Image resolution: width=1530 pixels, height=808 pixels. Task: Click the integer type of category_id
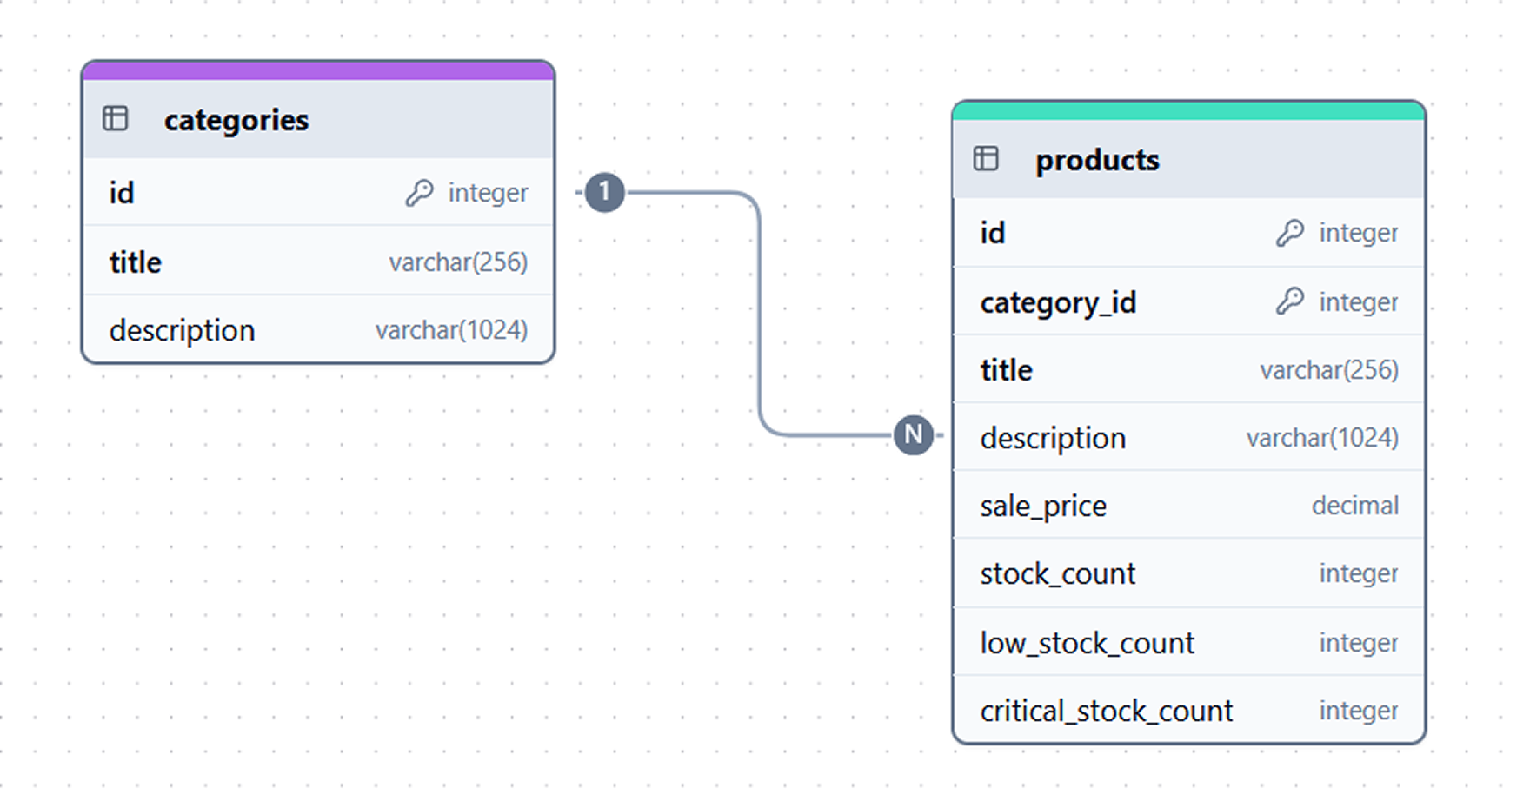point(1359,302)
